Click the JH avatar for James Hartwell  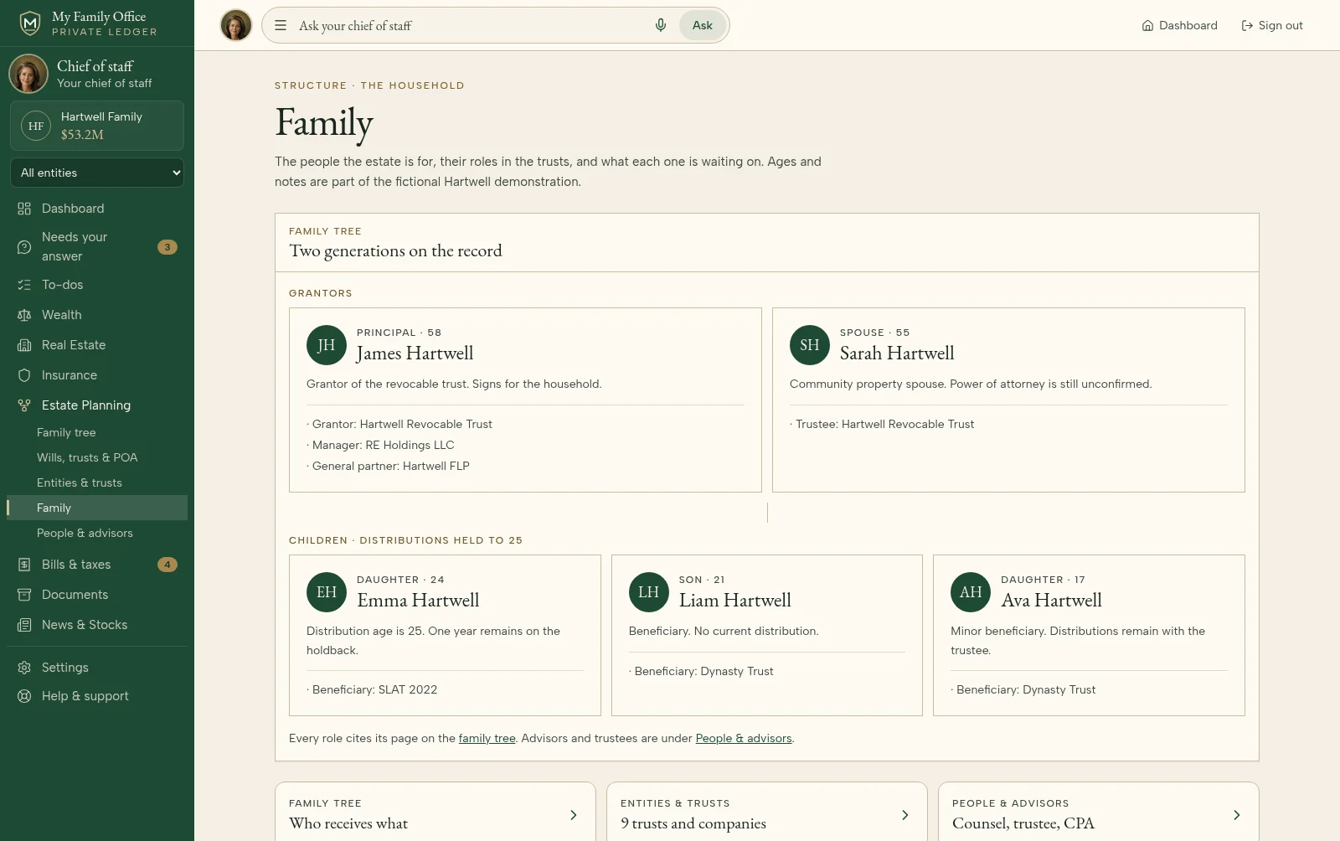327,345
